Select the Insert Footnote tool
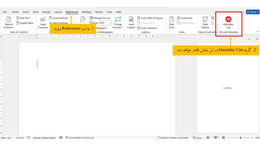The height and width of the screenshot is (146, 260). coord(43,23)
